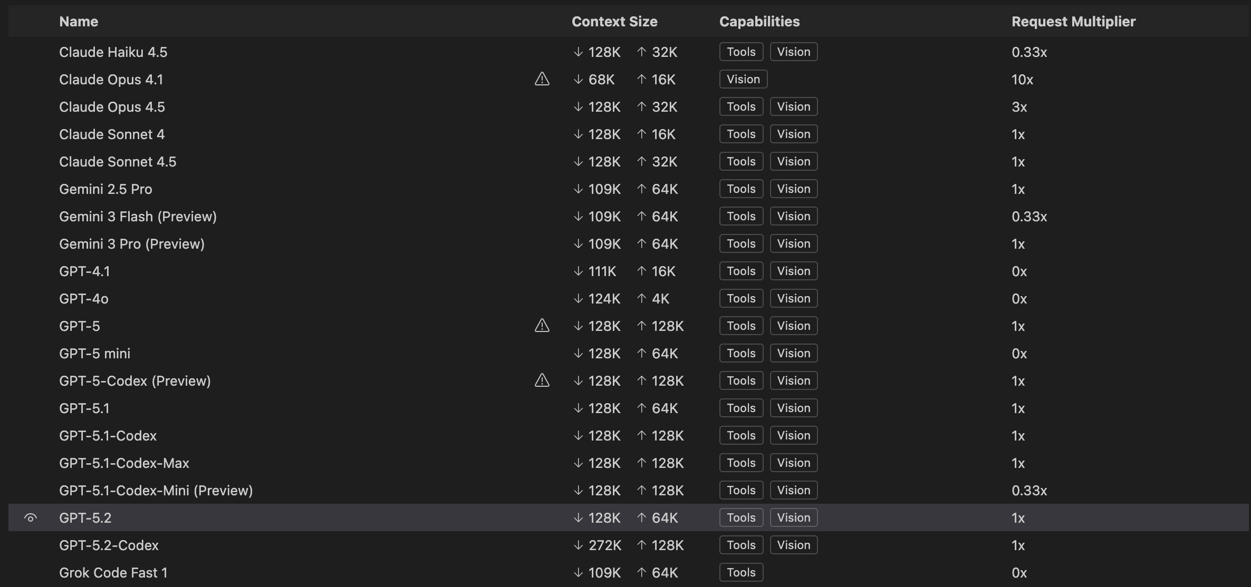Click the 0.33x multiplier for GPT-5.1-Codex-Mini
The height and width of the screenshot is (587, 1251).
[1029, 491]
